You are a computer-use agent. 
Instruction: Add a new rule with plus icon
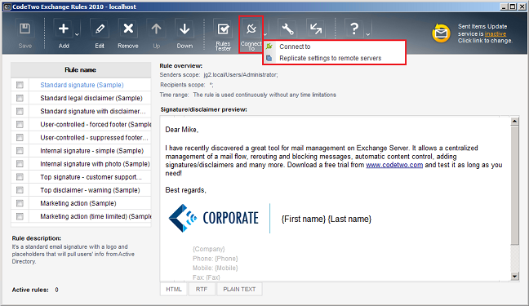(64, 29)
